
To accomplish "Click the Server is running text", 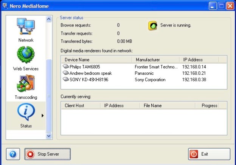I will click(175, 25).
